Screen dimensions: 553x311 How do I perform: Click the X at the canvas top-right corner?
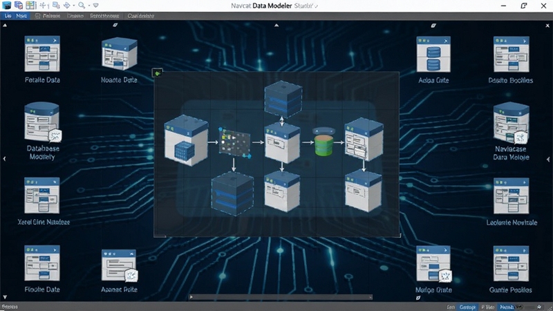pyautogui.click(x=547, y=26)
